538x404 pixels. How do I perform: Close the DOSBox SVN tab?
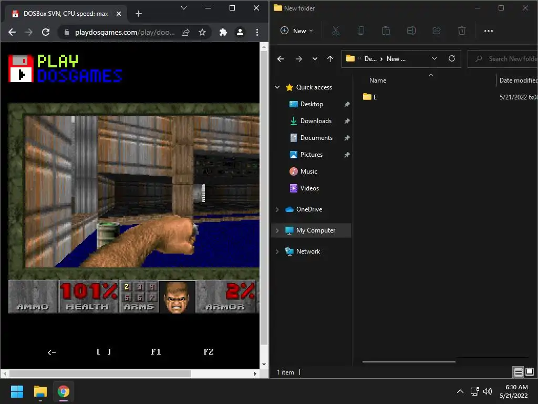click(119, 14)
